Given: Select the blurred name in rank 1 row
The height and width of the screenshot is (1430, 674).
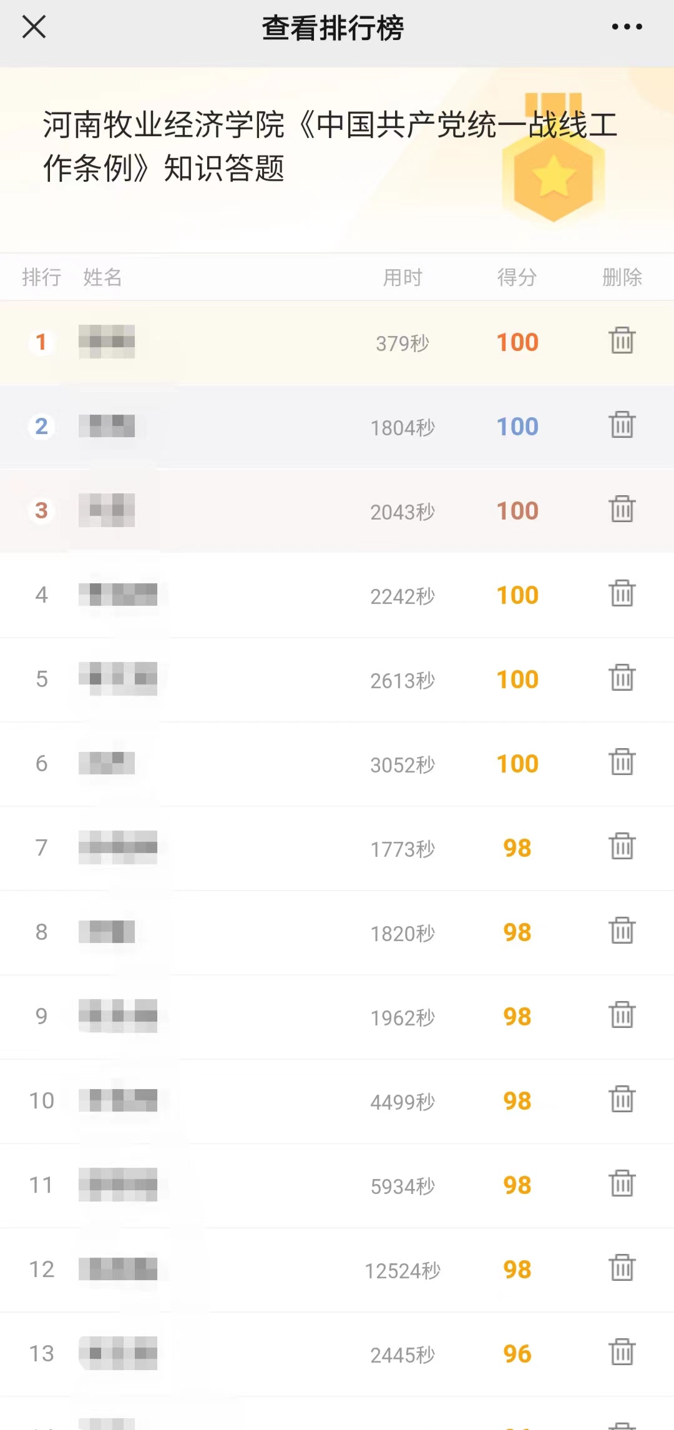Looking at the screenshot, I should 107,342.
